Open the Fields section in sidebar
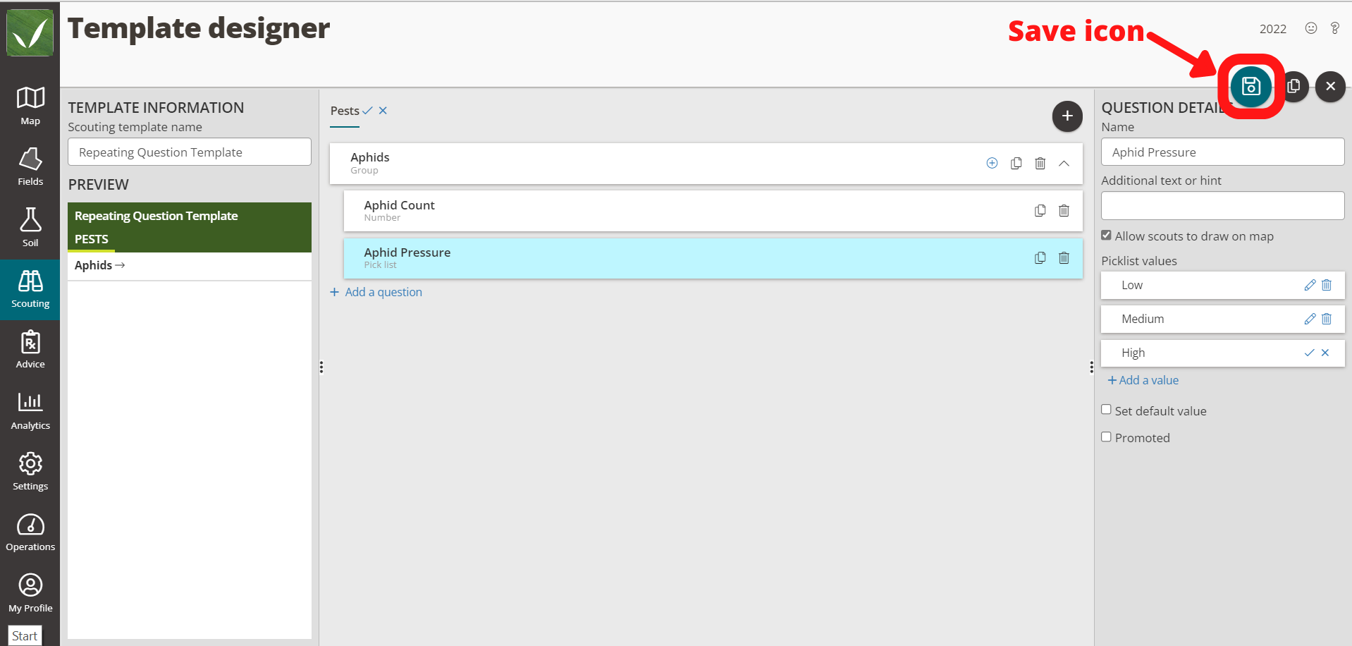 coord(30,166)
